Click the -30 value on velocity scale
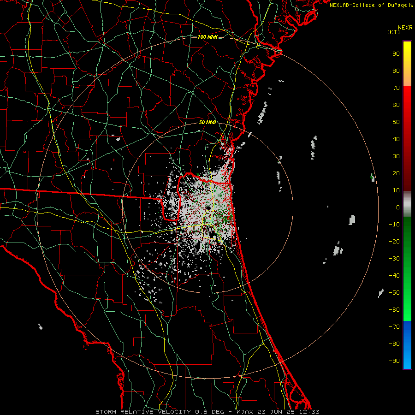This screenshot has height=415, width=415. pos(394,259)
